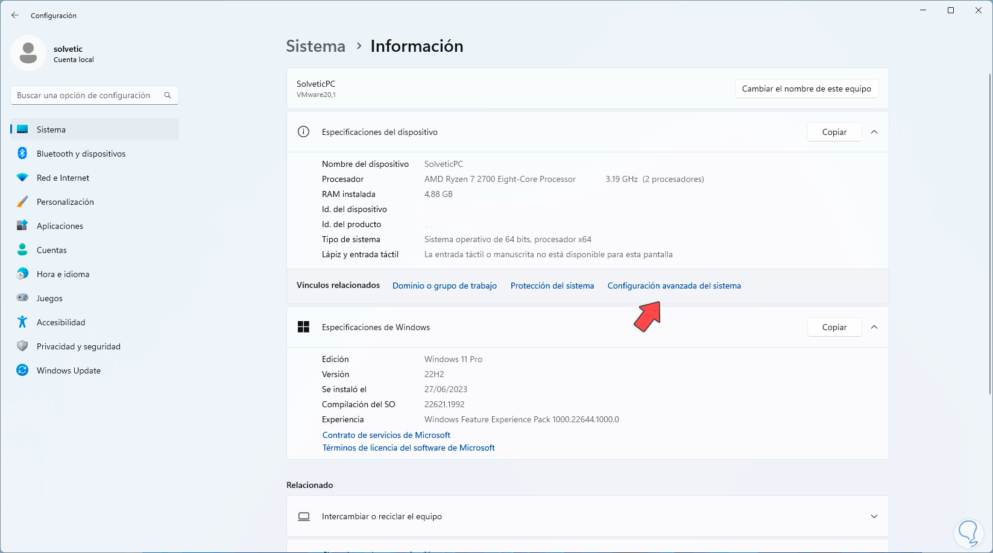Click the Wi-Fi icon for Red e Internet
The height and width of the screenshot is (553, 993).
pyautogui.click(x=22, y=178)
